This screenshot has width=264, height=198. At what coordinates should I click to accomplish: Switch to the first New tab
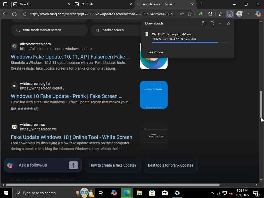coord(41,4)
